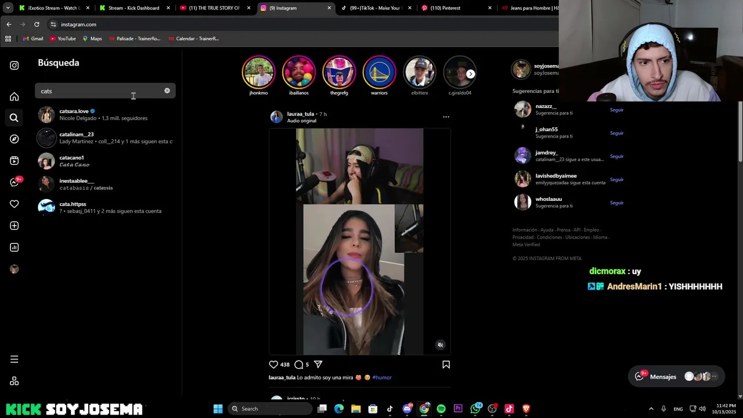The image size is (743, 418).
Task: Open the More hamburger menu
Action: click(14, 359)
